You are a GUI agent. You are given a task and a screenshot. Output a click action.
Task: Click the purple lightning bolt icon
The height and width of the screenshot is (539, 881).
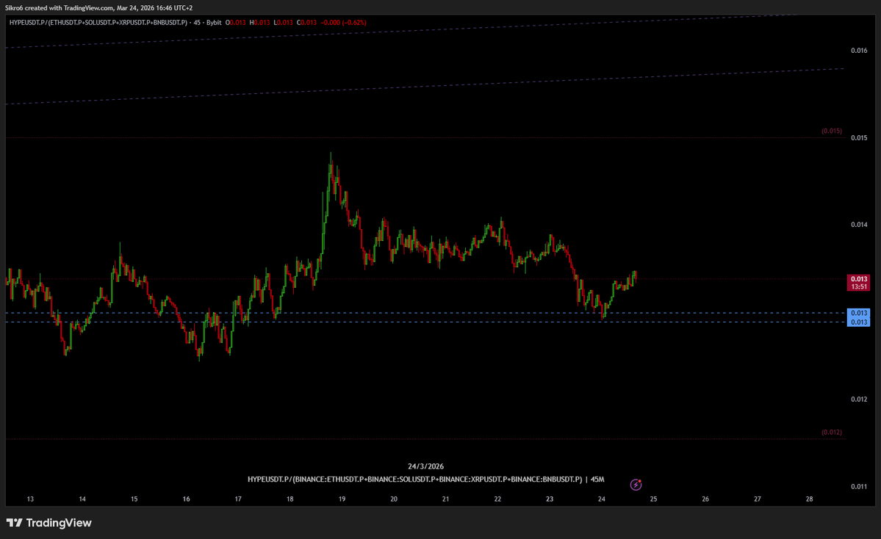pyautogui.click(x=636, y=485)
